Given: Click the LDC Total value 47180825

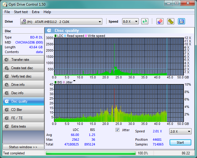Looking at the screenshot, I should coord(72,144).
